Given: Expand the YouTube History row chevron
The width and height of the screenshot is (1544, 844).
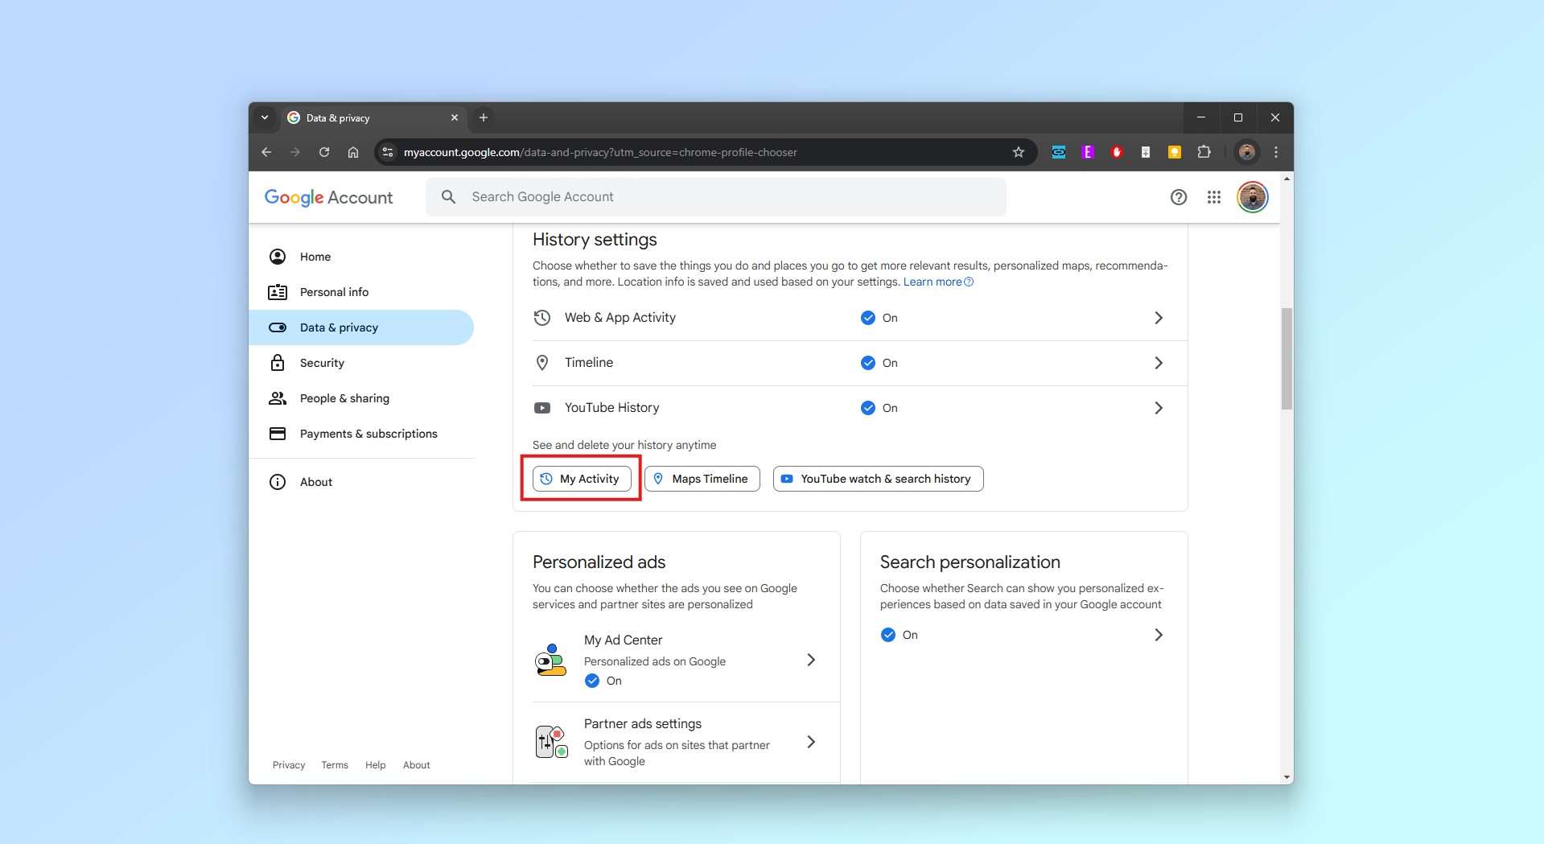Looking at the screenshot, I should click(1158, 408).
